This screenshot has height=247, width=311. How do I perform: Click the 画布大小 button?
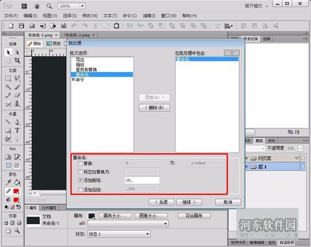[115, 216]
